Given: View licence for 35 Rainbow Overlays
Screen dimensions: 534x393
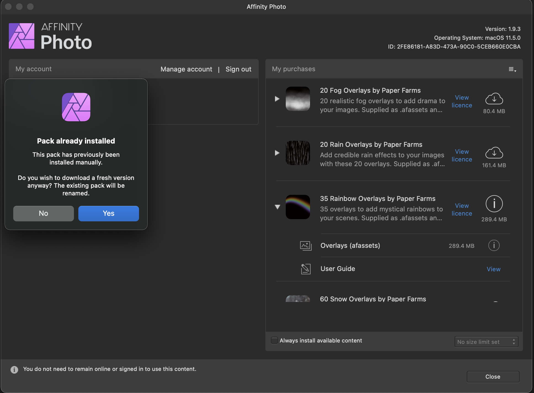Looking at the screenshot, I should pyautogui.click(x=462, y=209).
